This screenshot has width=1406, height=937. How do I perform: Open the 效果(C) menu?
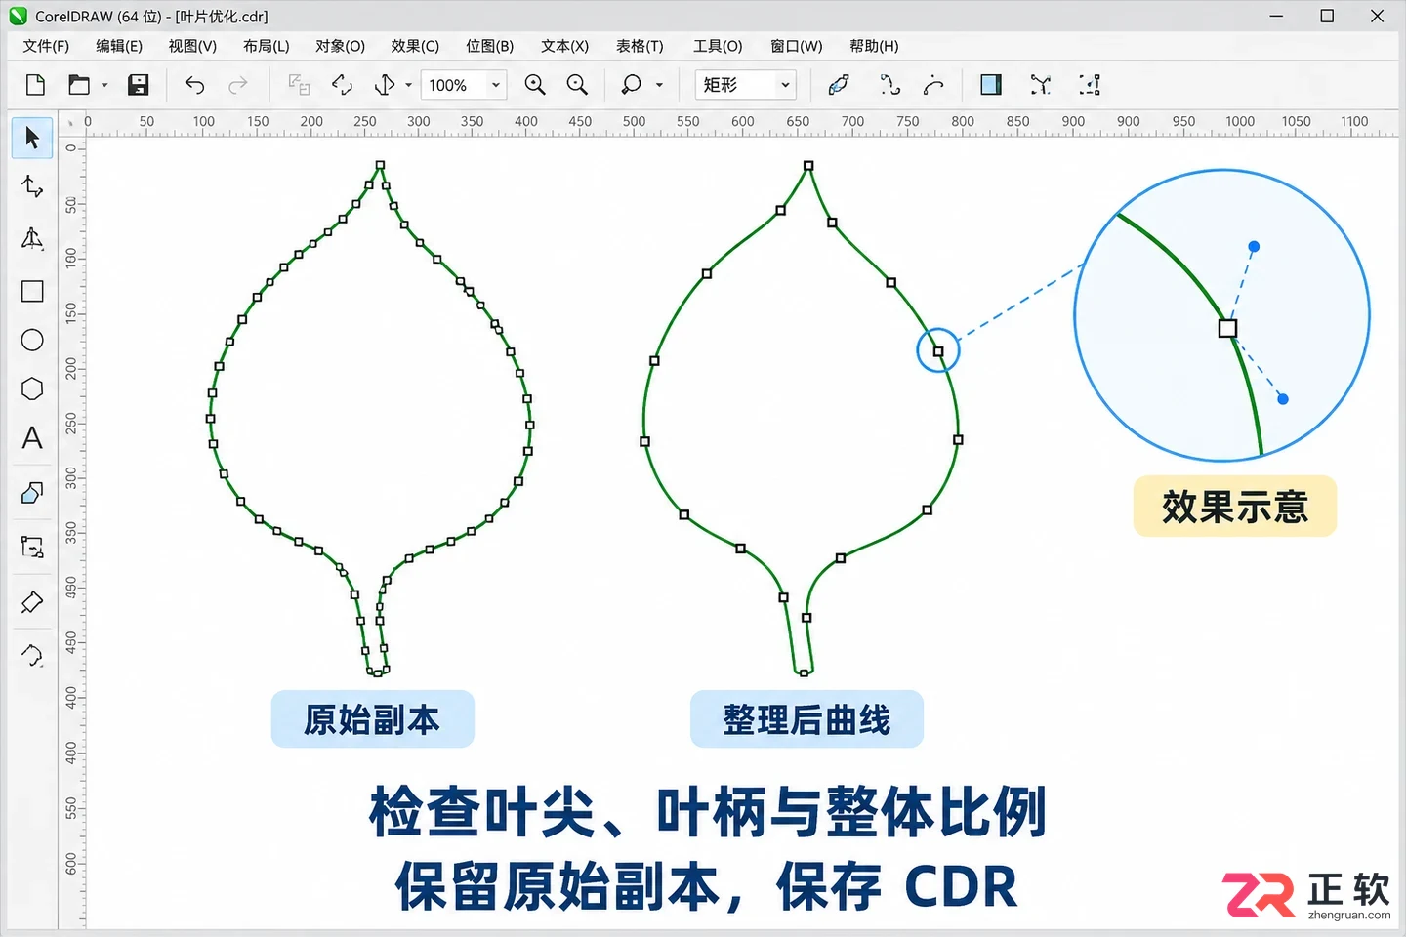pyautogui.click(x=415, y=46)
